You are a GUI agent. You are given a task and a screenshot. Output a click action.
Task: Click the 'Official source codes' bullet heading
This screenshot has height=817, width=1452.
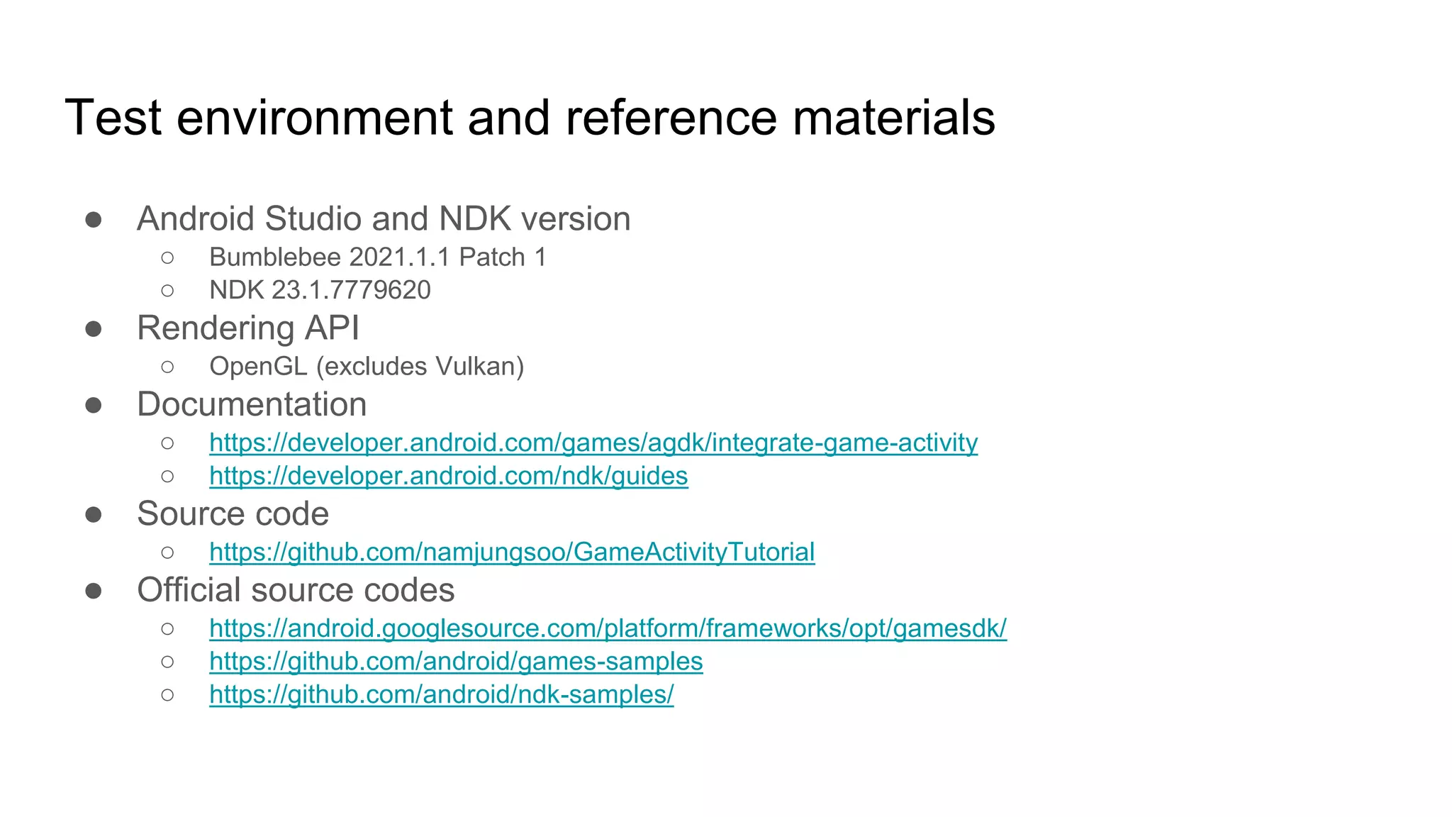tap(296, 590)
